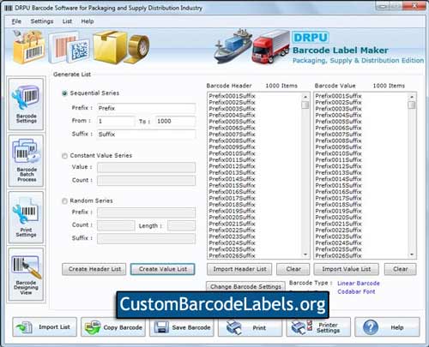This screenshot has width=429, height=347.
Task: Select Constant Value Series radio button
Action: [64, 156]
